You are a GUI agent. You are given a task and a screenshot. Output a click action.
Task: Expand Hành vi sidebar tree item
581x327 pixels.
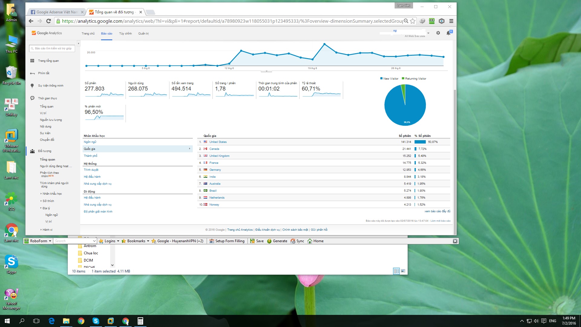(x=41, y=230)
